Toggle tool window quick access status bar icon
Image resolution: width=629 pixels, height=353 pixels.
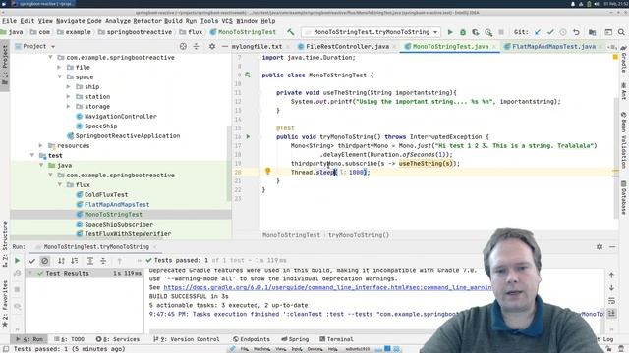[6, 349]
